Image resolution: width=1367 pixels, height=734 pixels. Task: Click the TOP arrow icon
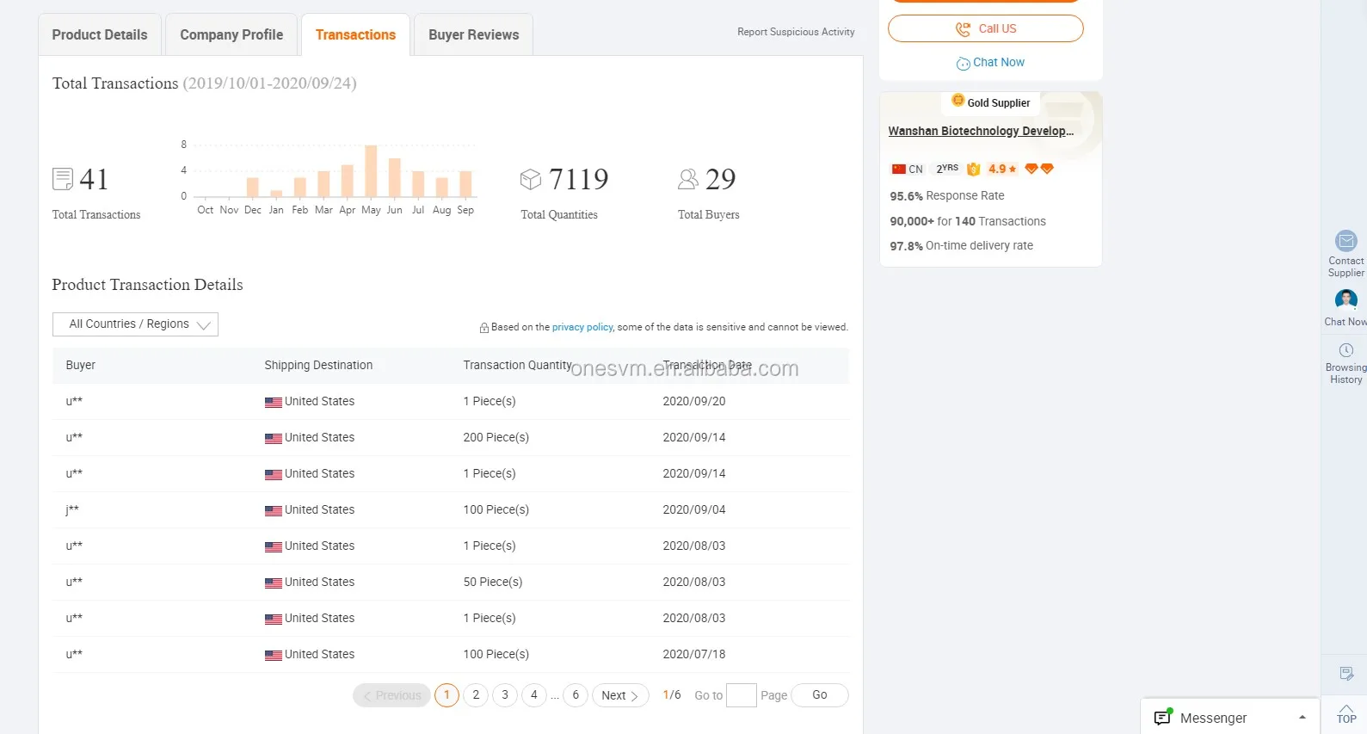pyautogui.click(x=1346, y=713)
